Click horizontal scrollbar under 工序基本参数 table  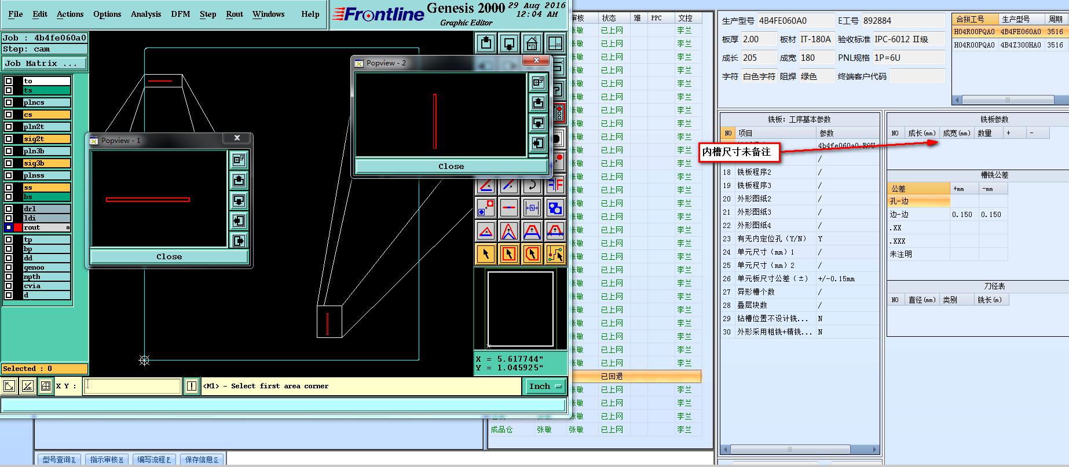click(800, 449)
